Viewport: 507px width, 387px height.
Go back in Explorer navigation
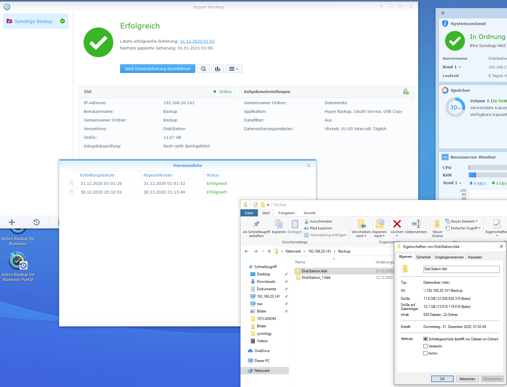pos(246,251)
